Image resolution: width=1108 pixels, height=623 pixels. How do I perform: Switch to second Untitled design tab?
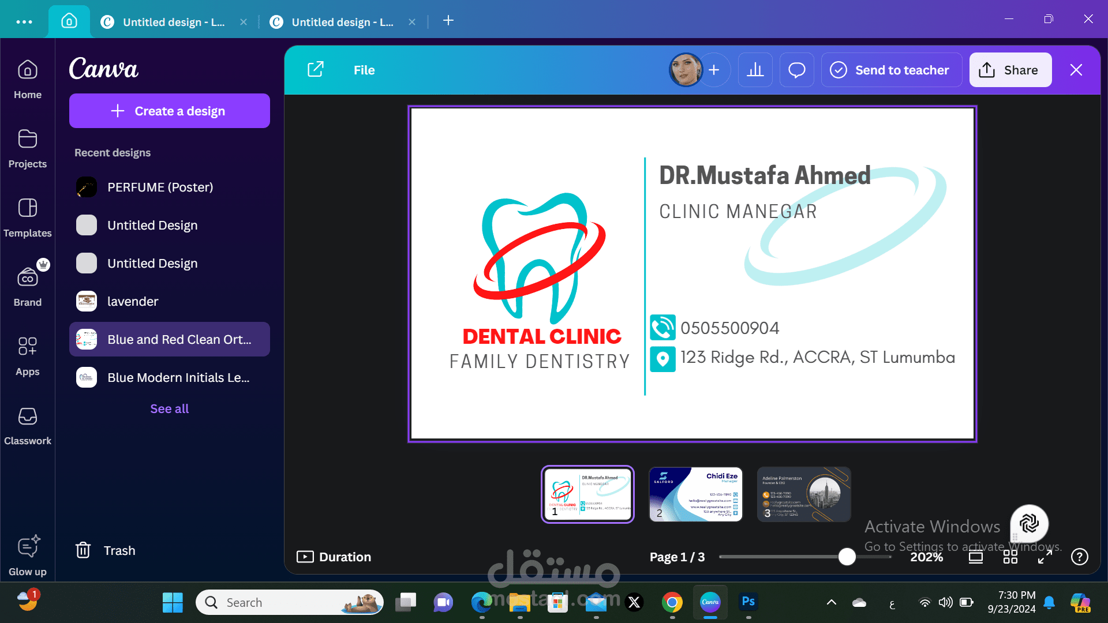click(x=342, y=22)
